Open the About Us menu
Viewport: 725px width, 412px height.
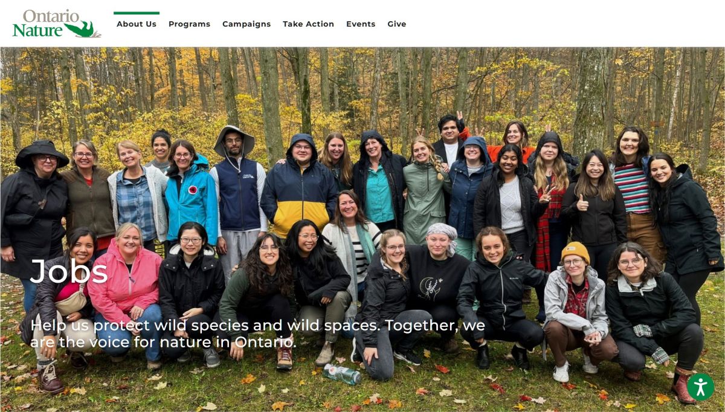tap(137, 24)
